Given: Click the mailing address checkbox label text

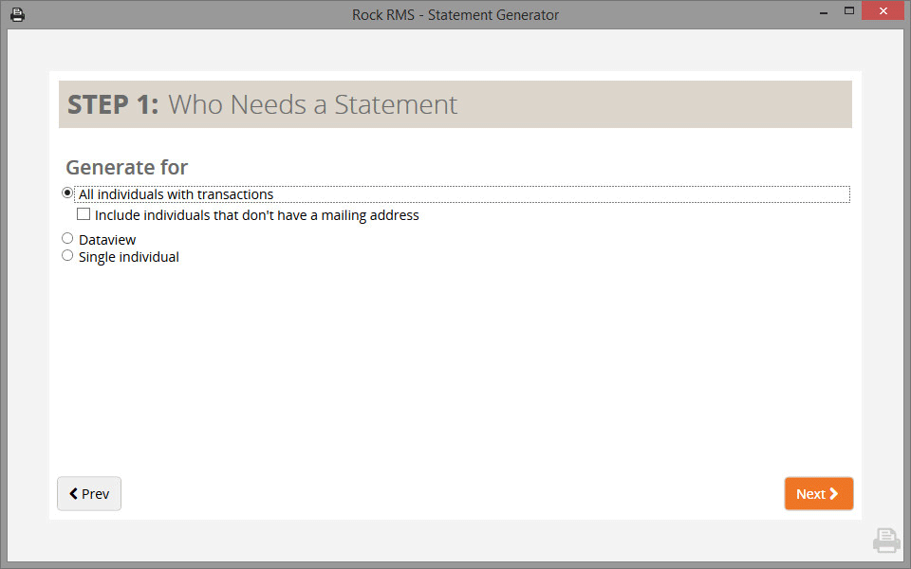Looking at the screenshot, I should pos(256,215).
